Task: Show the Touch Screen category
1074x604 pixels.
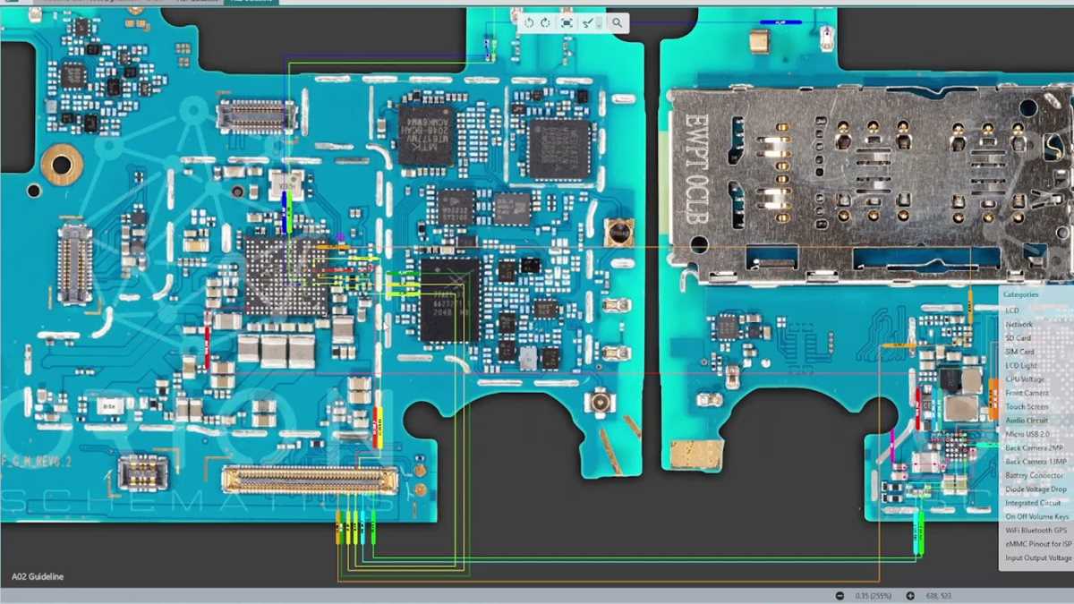Action: [x=1027, y=406]
